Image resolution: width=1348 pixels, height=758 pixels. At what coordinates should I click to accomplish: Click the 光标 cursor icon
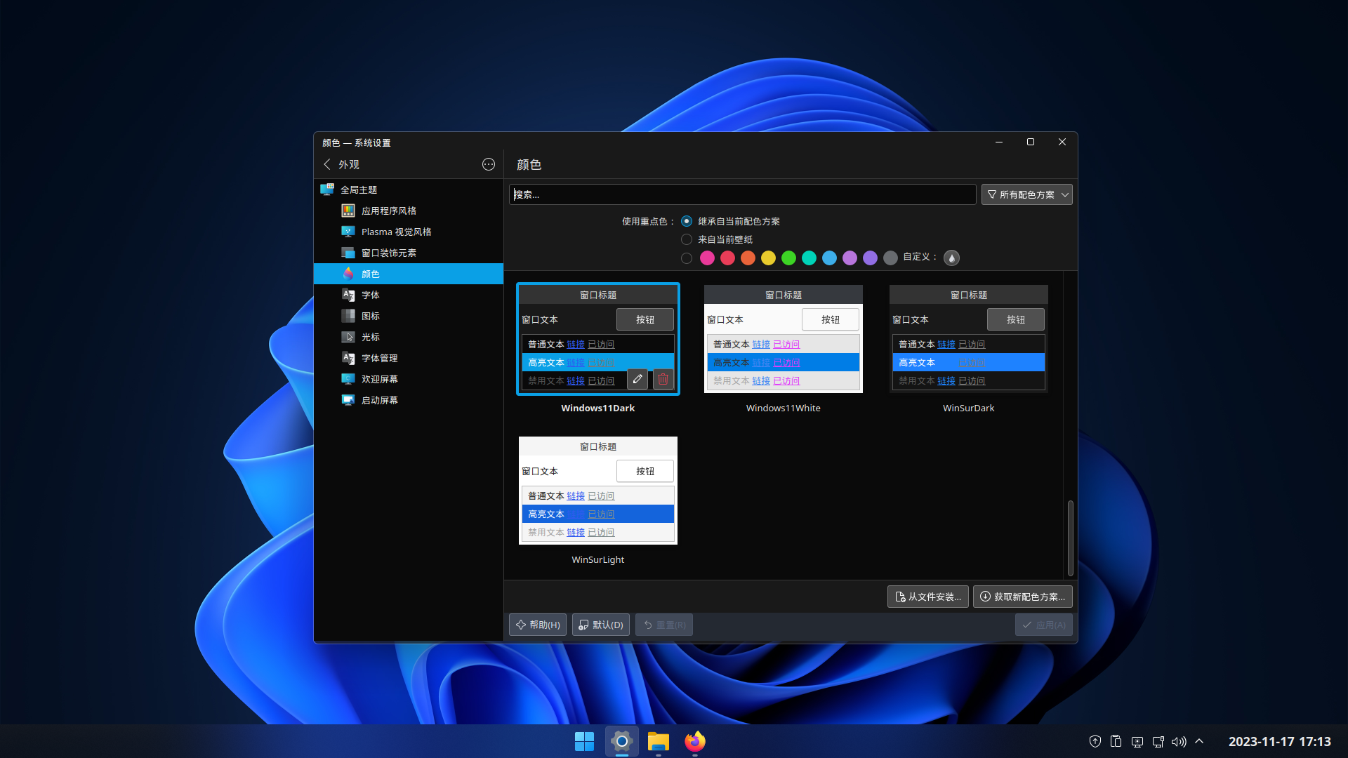point(348,337)
